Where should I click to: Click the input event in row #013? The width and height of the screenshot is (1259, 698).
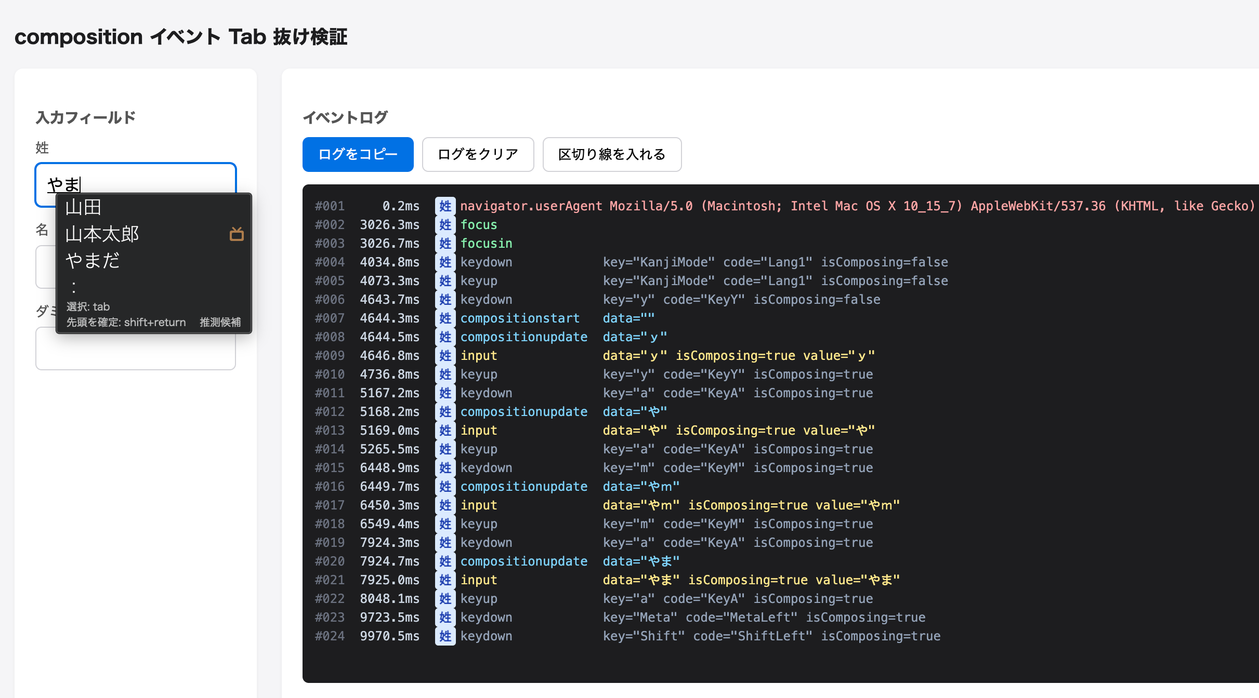[x=479, y=431]
